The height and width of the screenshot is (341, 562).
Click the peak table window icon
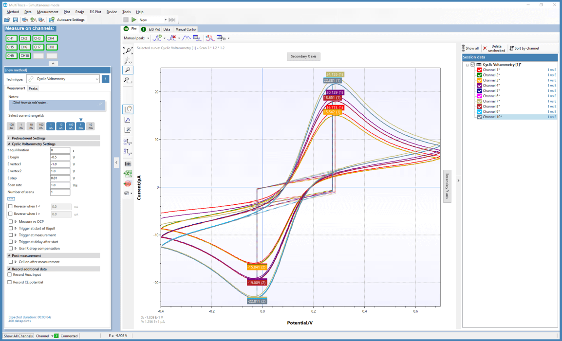197,38
